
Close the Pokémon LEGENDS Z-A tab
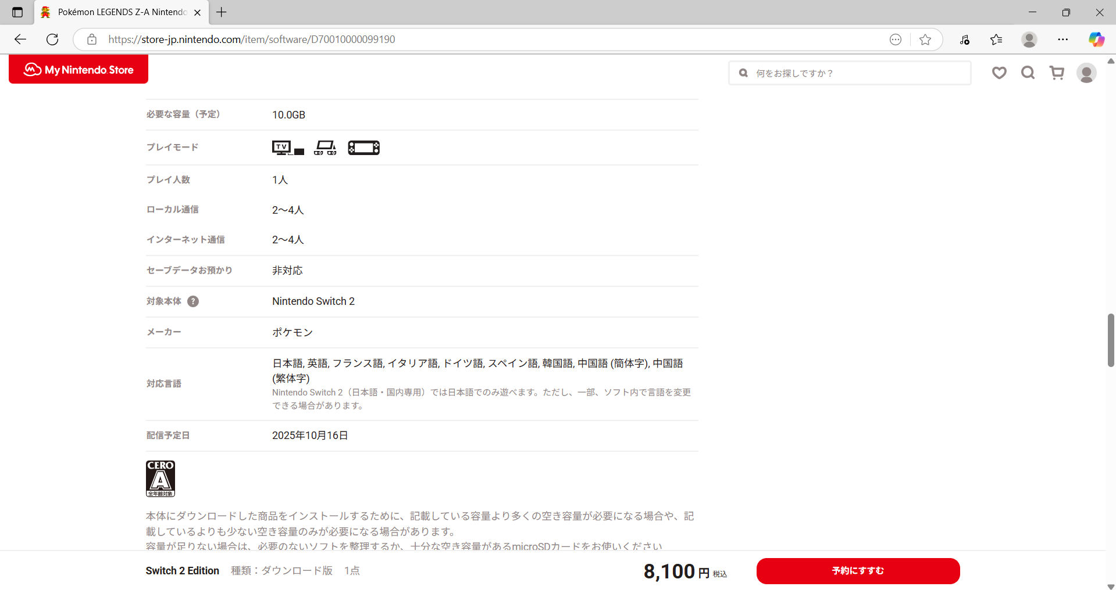click(197, 12)
